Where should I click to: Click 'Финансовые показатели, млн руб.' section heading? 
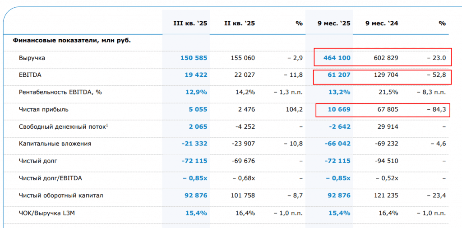click(x=72, y=40)
